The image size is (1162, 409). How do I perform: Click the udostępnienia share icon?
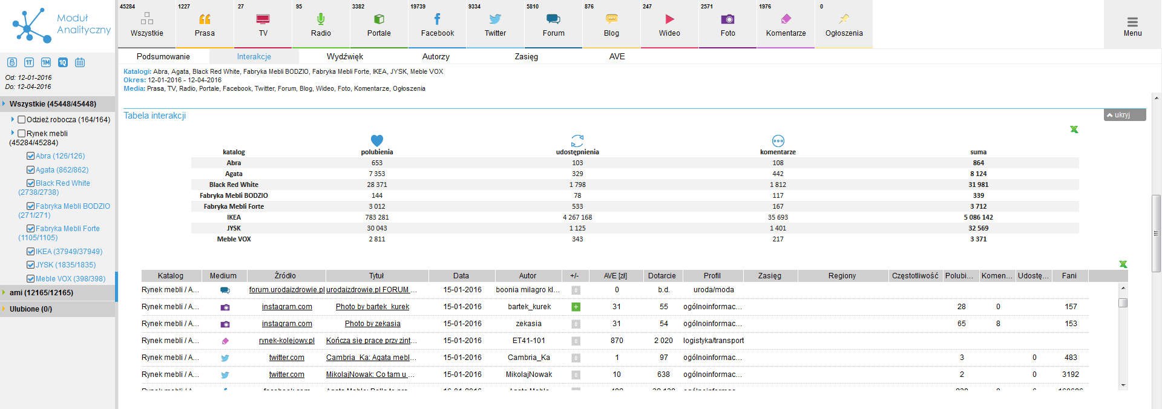click(577, 140)
